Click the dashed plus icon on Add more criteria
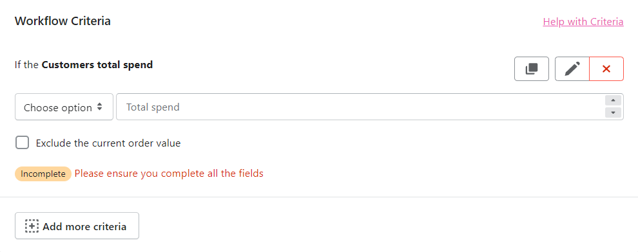This screenshot has width=638, height=252. (x=32, y=226)
